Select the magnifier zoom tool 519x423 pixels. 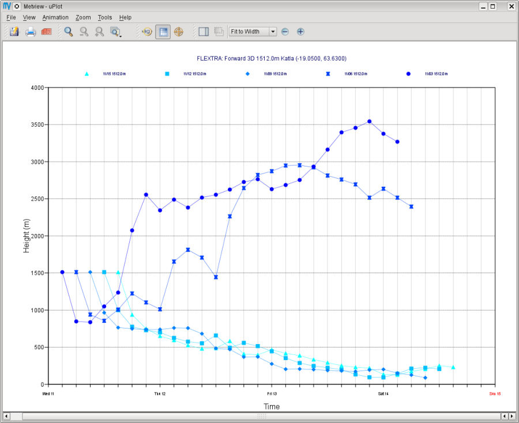[x=69, y=32]
